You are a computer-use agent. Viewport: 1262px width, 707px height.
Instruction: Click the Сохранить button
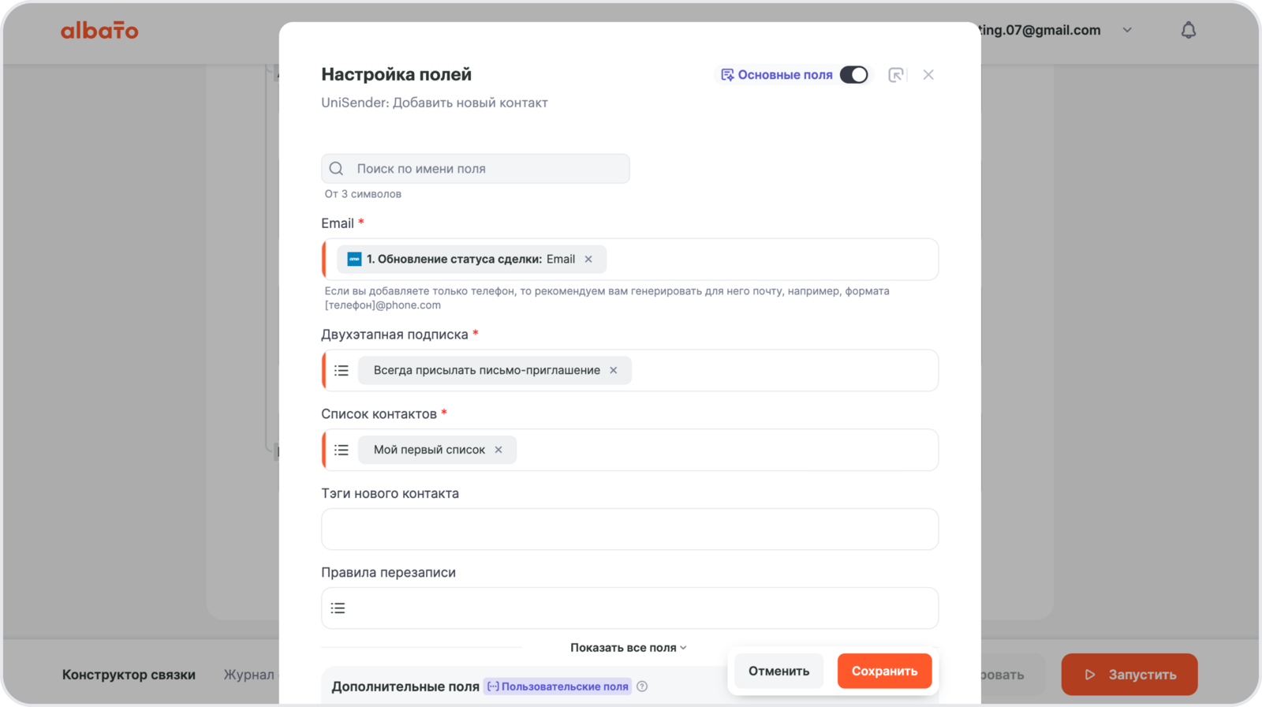pos(884,671)
